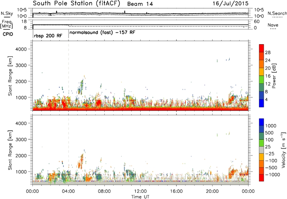Click the 'Freq. [MHz]' axis label
This screenshot has width=287, height=199.
point(6,24)
